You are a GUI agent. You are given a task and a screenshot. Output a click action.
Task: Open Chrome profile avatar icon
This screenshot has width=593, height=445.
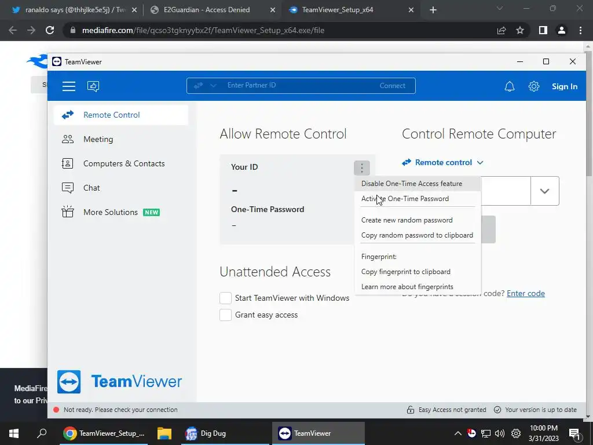click(562, 30)
